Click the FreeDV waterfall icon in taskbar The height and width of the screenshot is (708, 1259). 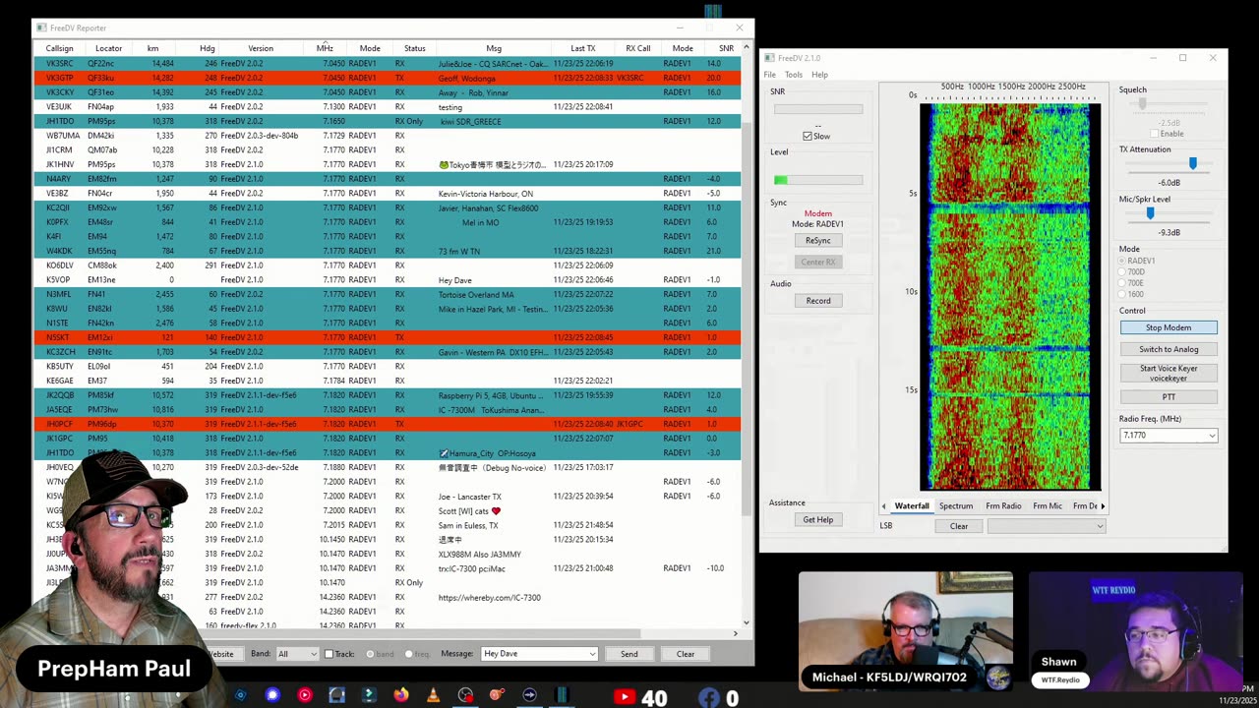(562, 695)
